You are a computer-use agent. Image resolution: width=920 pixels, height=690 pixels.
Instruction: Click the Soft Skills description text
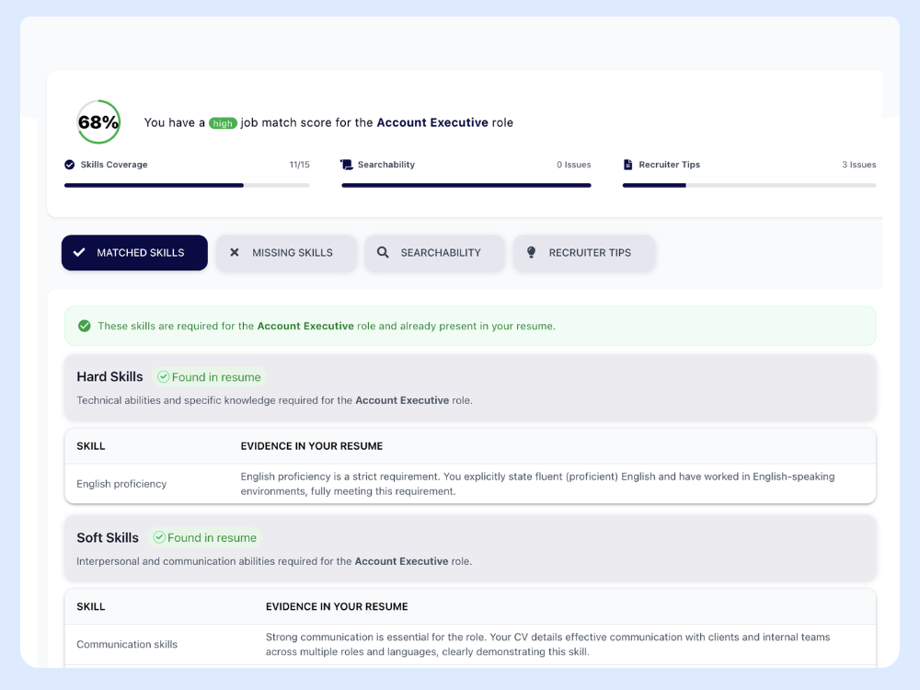(274, 561)
